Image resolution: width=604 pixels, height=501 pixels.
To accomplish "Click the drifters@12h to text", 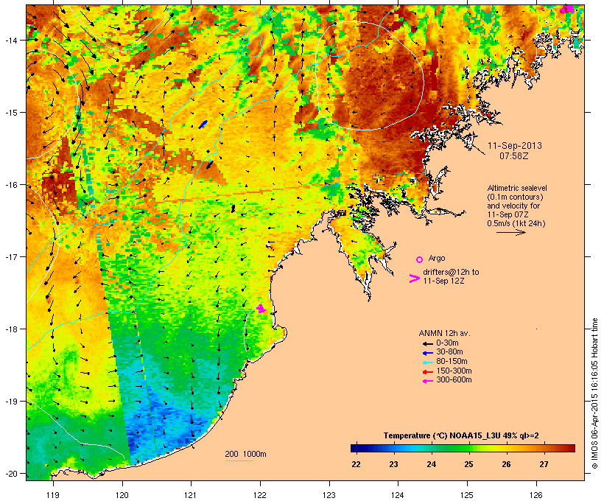I will pos(451,272).
